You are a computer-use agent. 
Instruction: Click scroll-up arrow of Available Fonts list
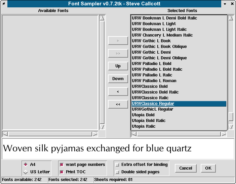tap(102, 18)
